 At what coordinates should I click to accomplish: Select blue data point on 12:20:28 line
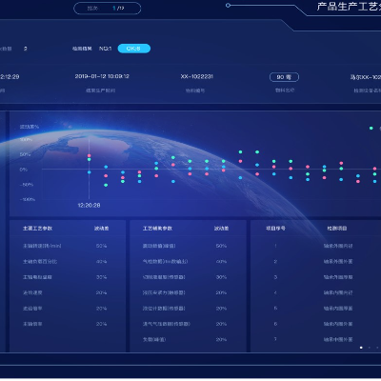[89, 172]
